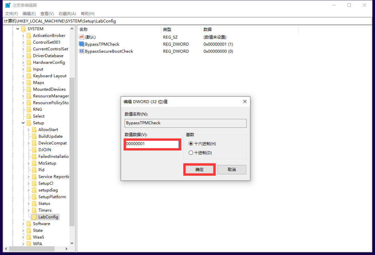Click the 取消 cancel button
375x255 pixels.
pyautogui.click(x=232, y=169)
